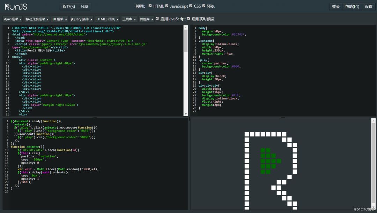Screen dimensions: 377x213
Task: Click the position: 'relative', line
Action: [x=40, y=157]
